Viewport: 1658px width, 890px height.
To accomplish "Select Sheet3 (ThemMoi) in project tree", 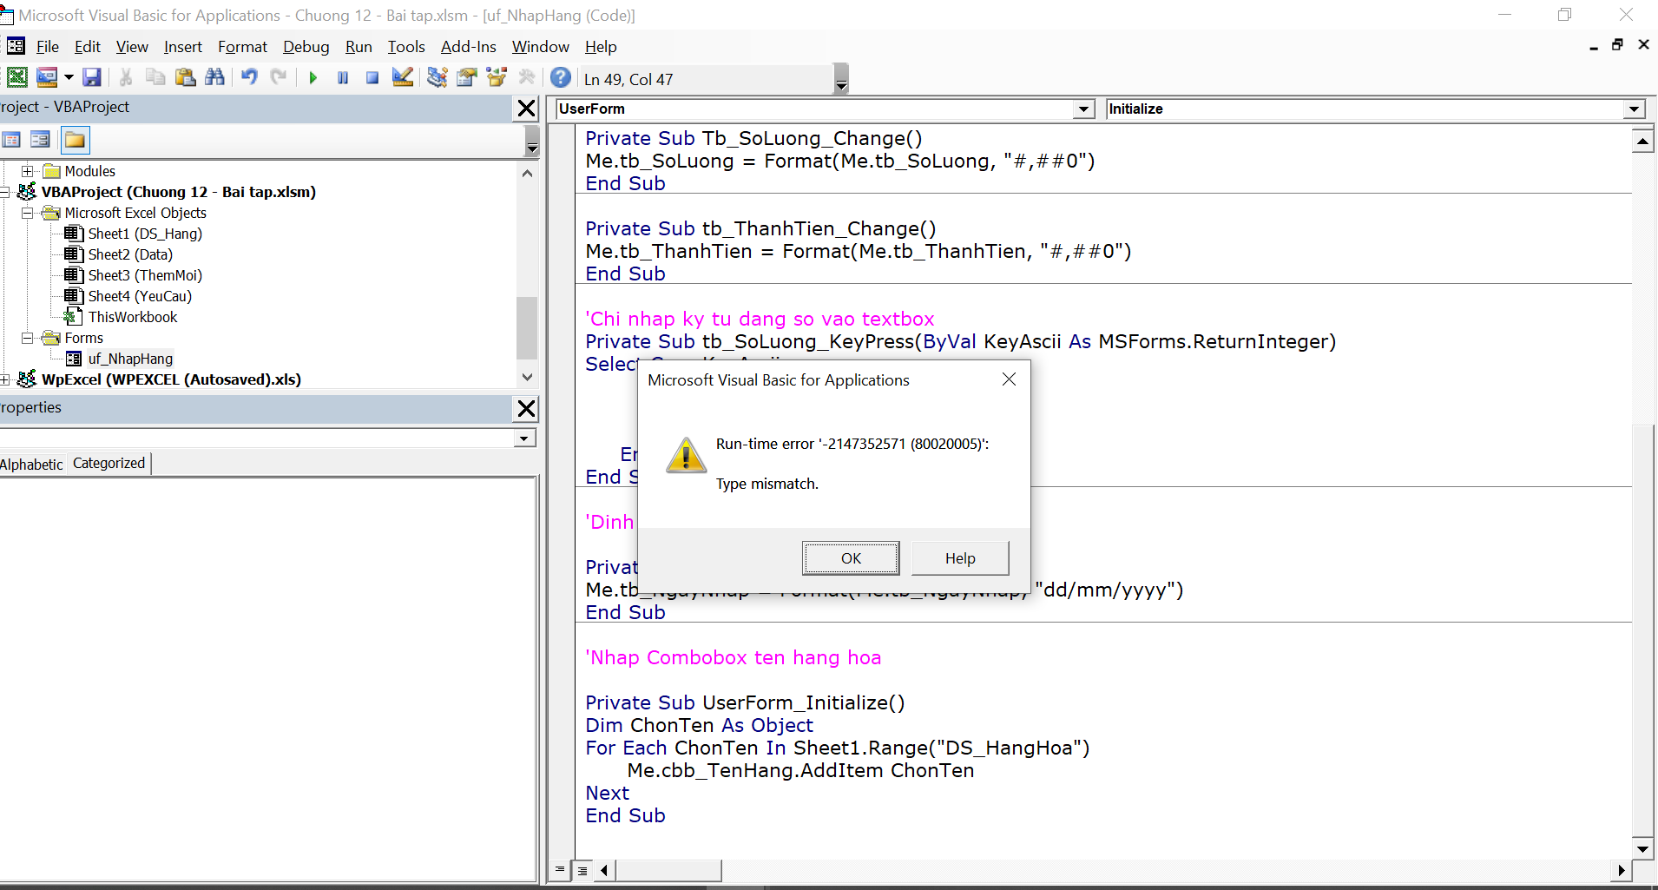I will click(145, 275).
